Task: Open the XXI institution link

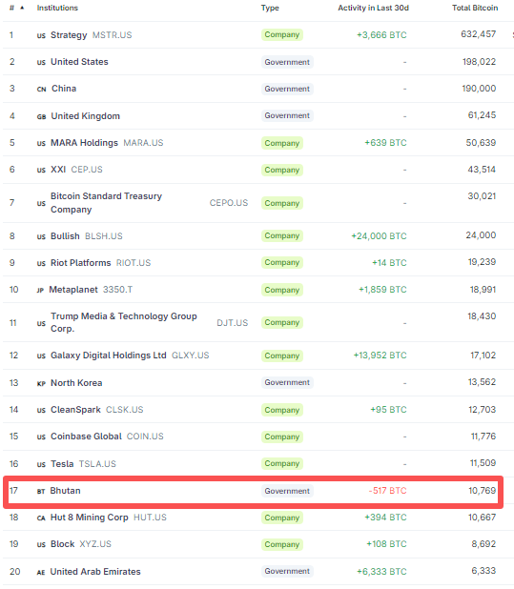Action: [x=58, y=170]
